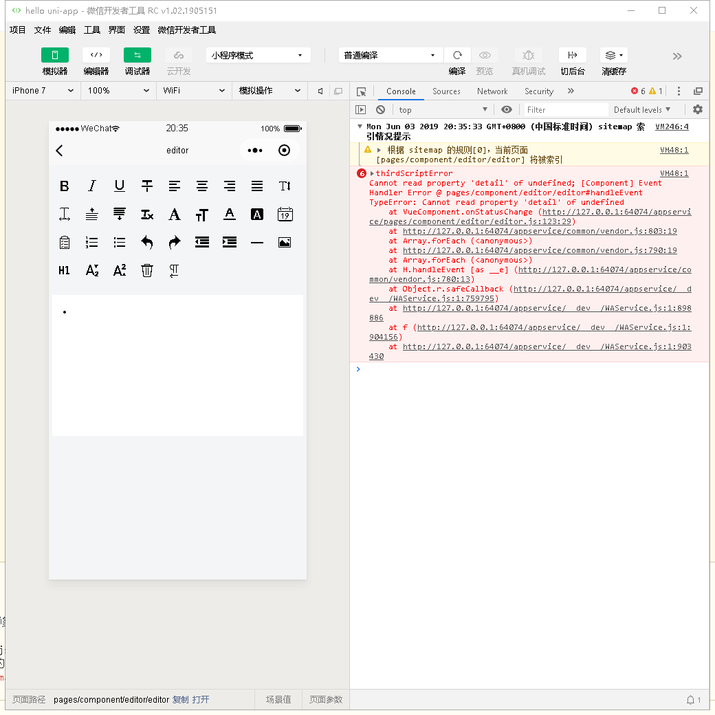Undo last edit arrow

pos(147,243)
